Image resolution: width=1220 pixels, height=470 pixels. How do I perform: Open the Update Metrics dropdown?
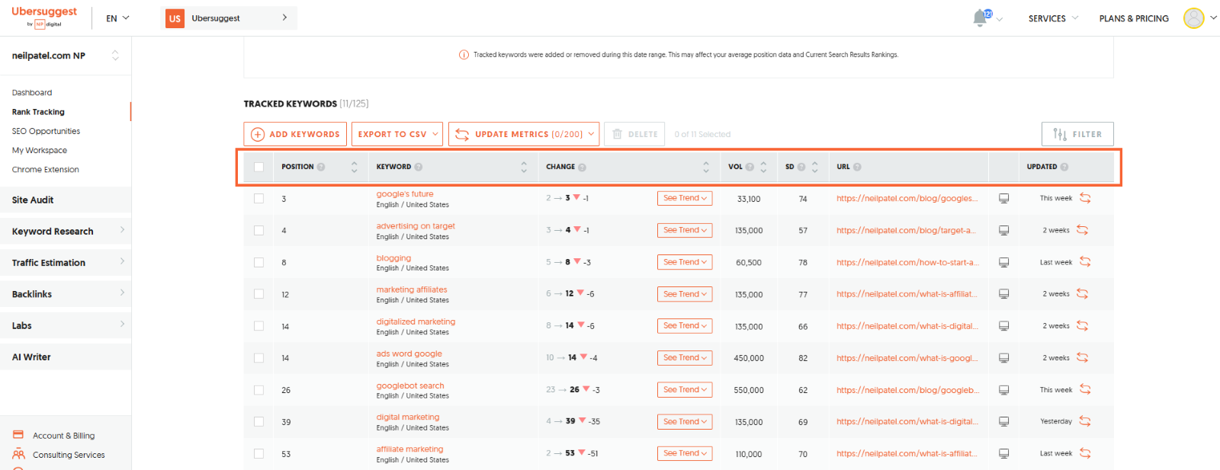coord(524,134)
